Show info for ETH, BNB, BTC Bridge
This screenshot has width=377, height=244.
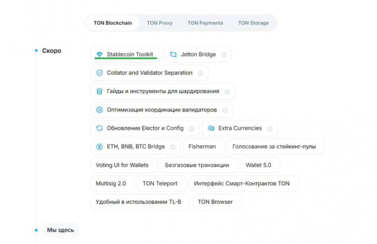click(172, 147)
